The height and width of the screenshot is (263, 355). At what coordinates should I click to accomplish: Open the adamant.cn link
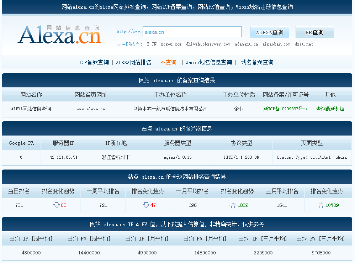click(246, 44)
